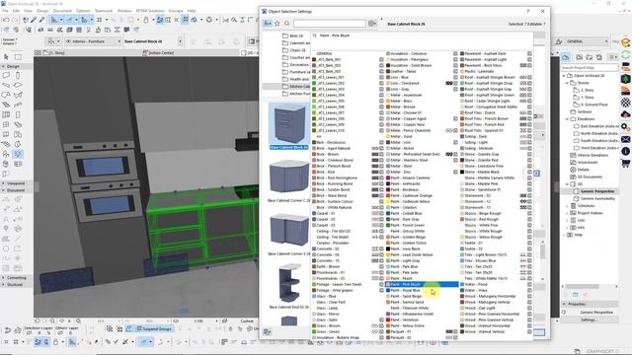Open the info circle icon on the right edge

[x=625, y=151]
